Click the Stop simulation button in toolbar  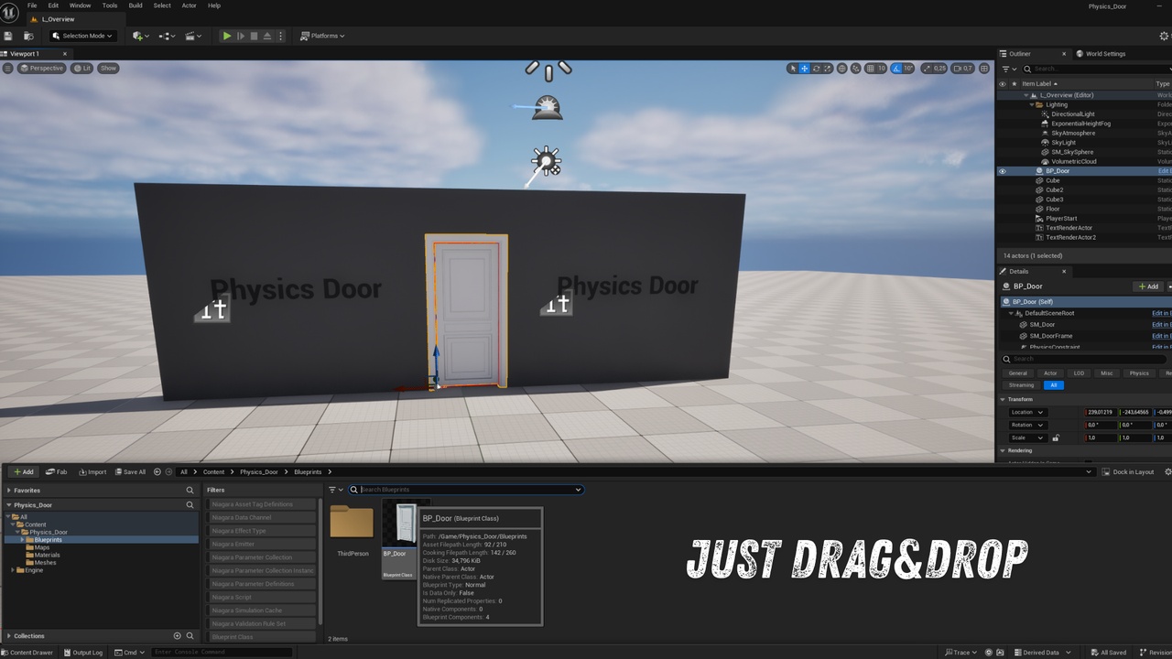point(254,36)
